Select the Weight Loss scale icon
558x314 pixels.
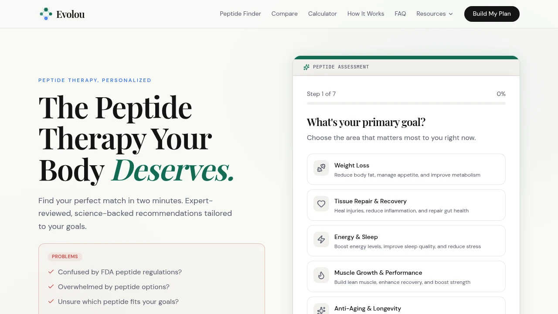pyautogui.click(x=321, y=168)
